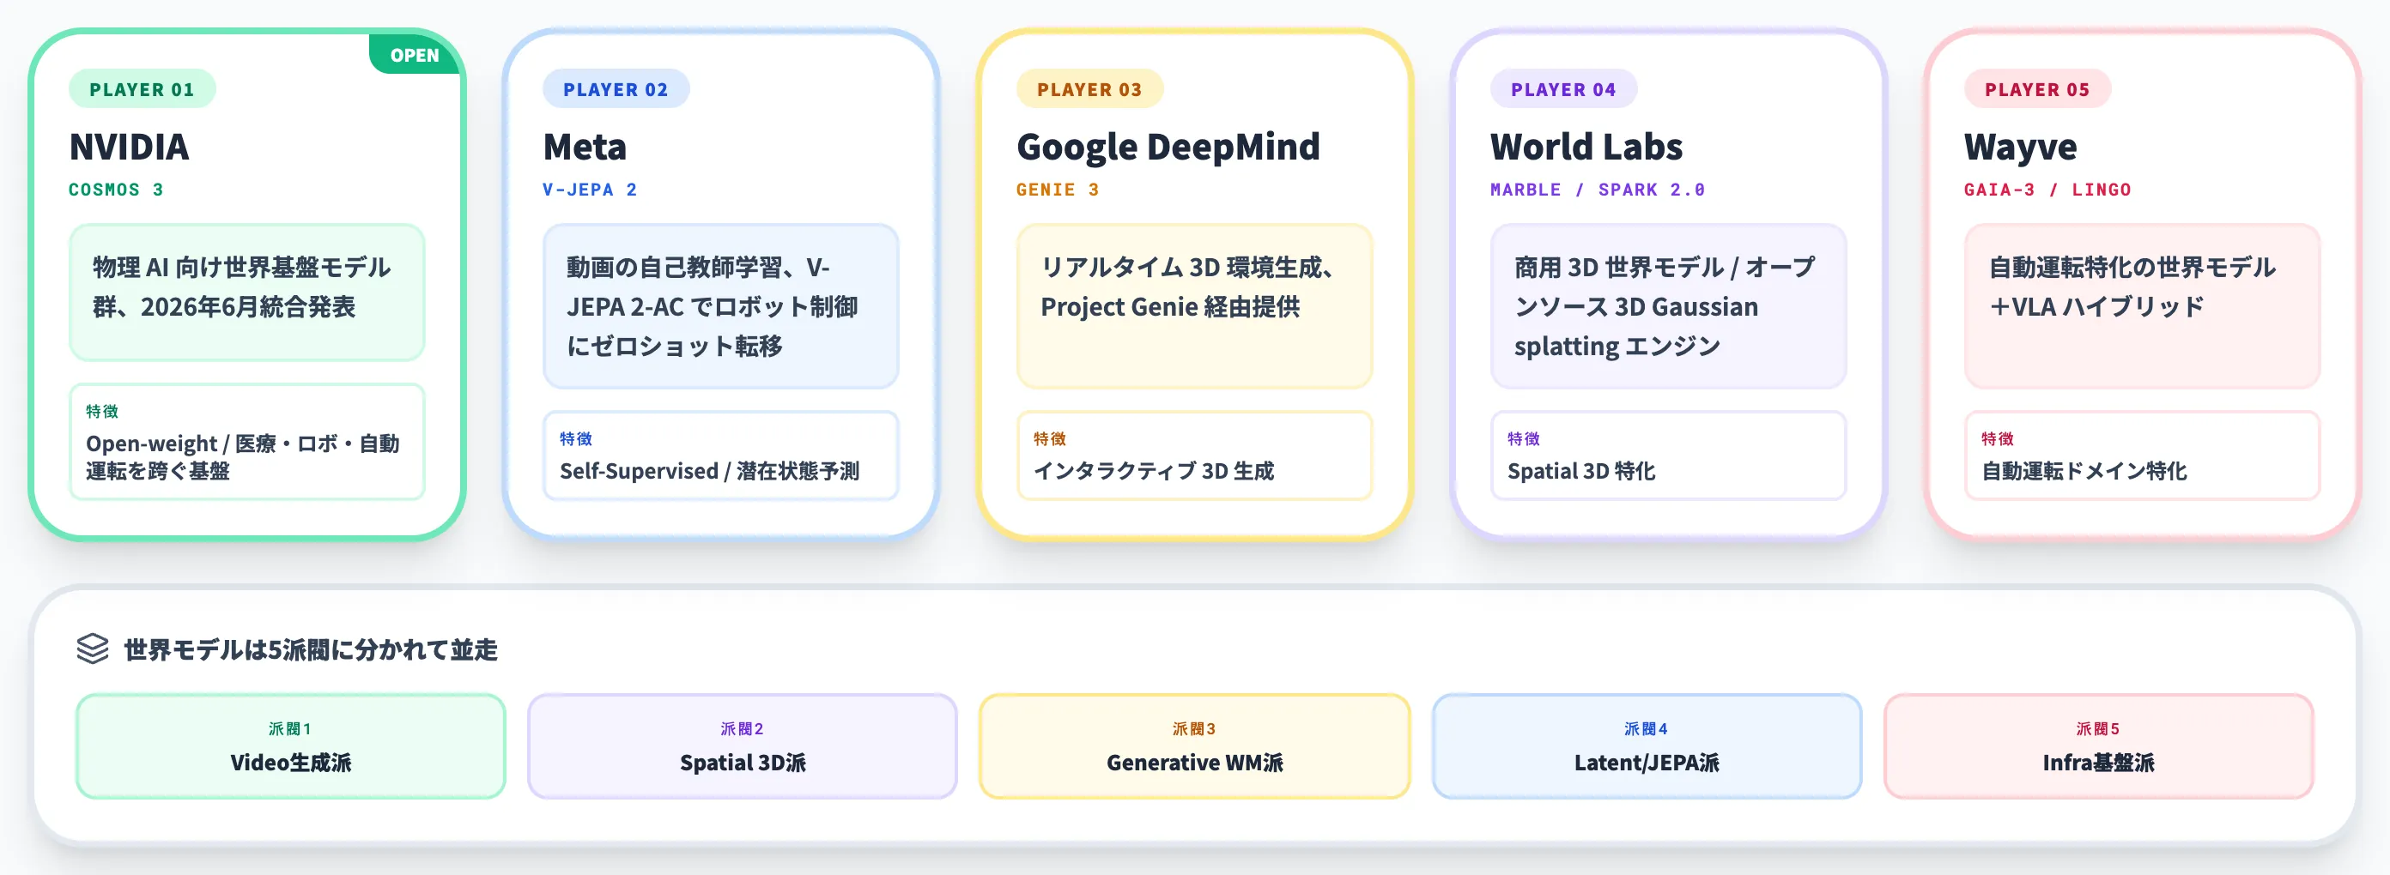
Task: Click the GAIA-3 / LINGO label
Action: [2047, 189]
